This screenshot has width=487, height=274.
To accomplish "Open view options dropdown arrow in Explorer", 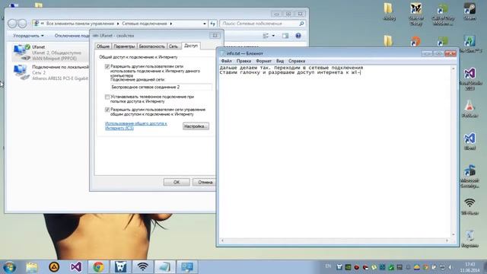I will click(x=273, y=36).
